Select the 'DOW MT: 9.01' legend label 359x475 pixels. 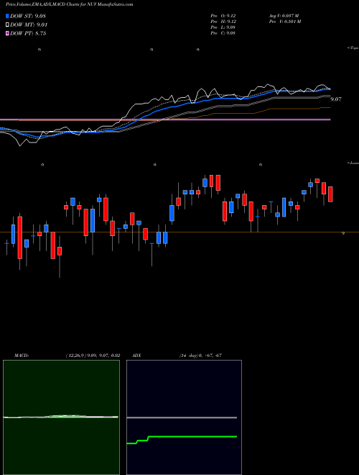(x=29, y=25)
